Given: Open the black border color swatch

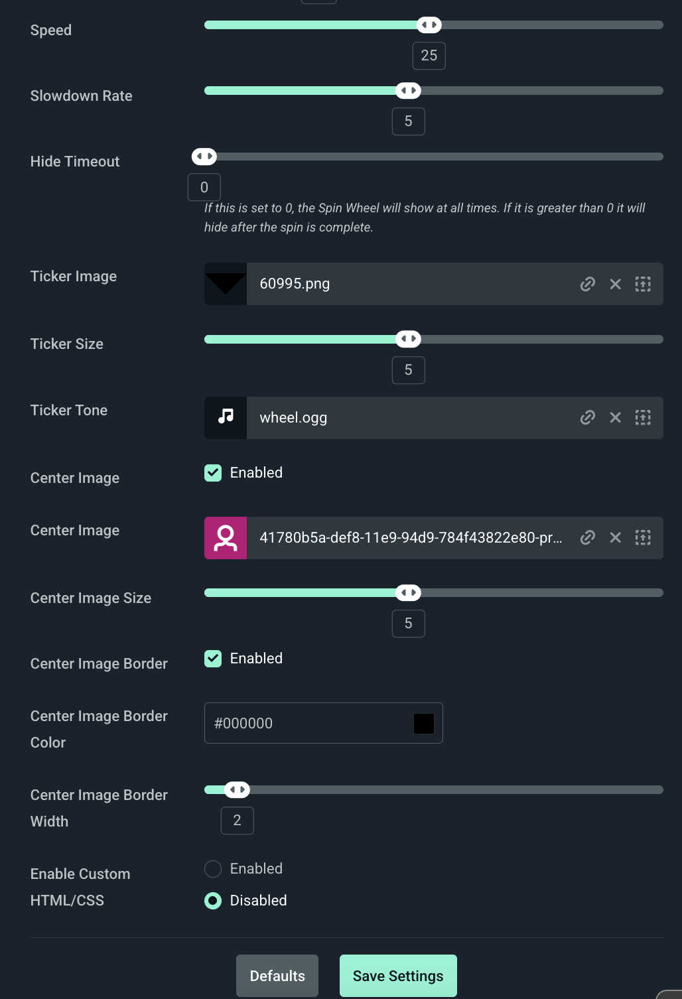Looking at the screenshot, I should [424, 723].
